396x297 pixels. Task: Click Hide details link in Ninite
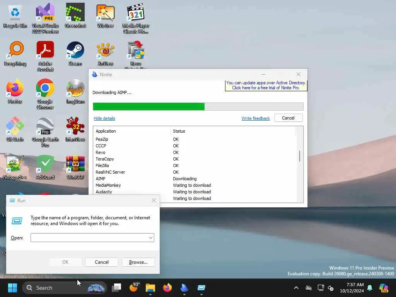click(x=104, y=118)
